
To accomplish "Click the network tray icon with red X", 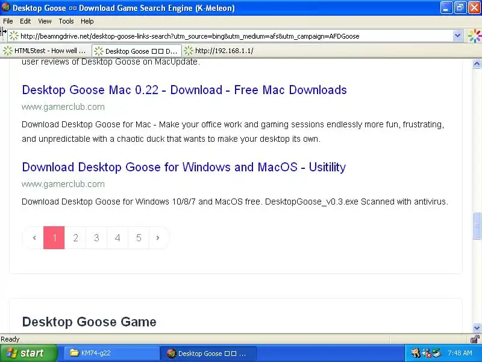I will 427,353.
